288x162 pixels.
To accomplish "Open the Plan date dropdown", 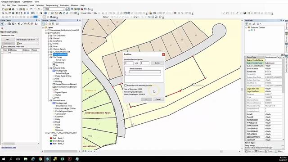I will tap(37, 40).
